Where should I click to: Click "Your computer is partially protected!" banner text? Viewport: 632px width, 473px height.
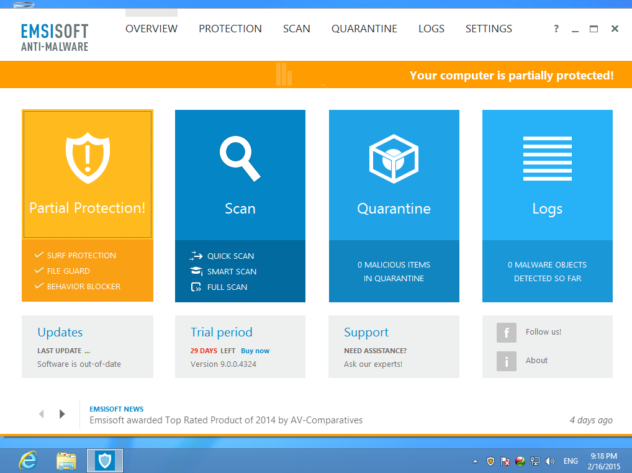512,75
